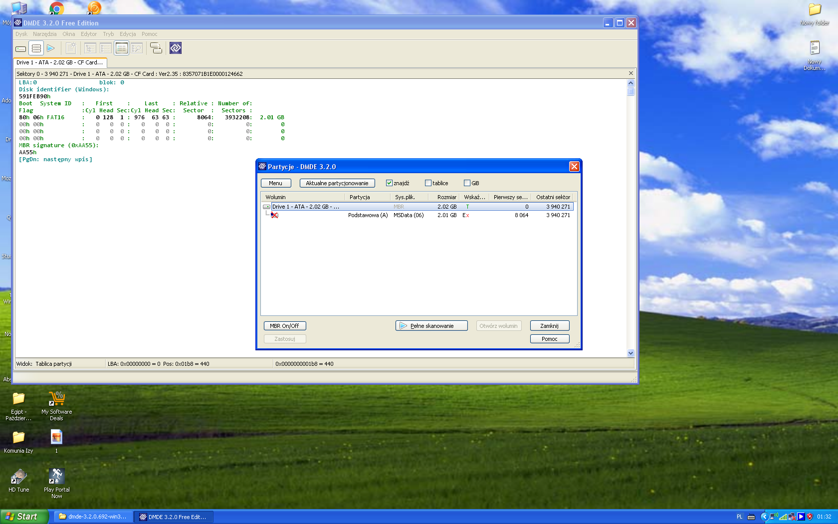Click the Start button

coord(24,517)
